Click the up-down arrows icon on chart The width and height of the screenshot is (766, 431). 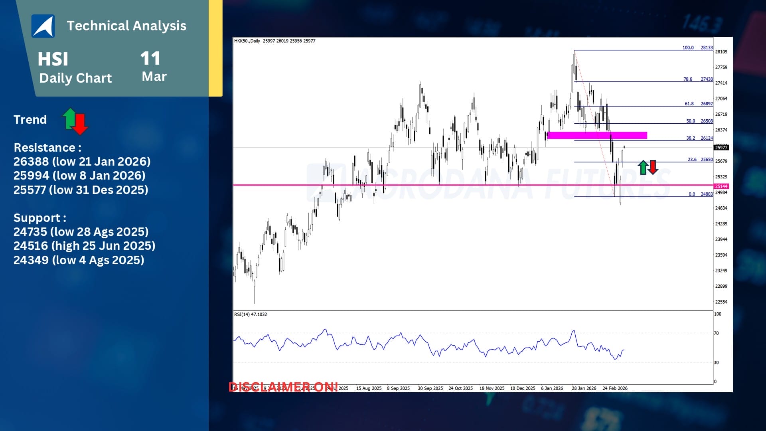point(648,167)
